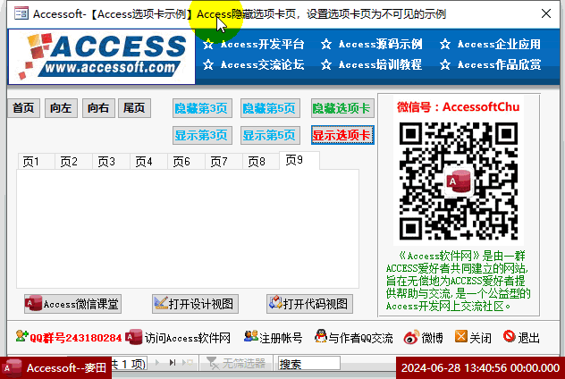Click the pencil-ruler icon on 打开设计视图

(161, 303)
